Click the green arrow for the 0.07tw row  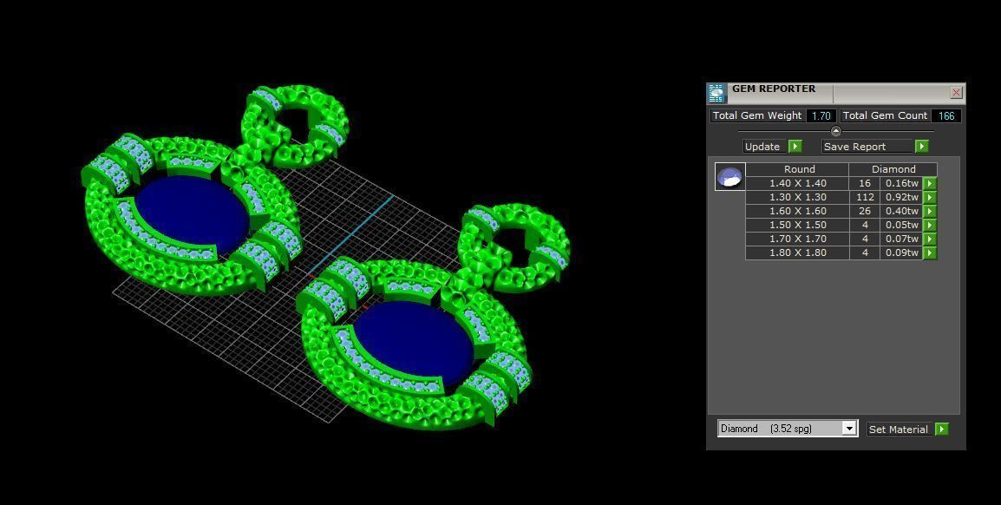tap(930, 239)
